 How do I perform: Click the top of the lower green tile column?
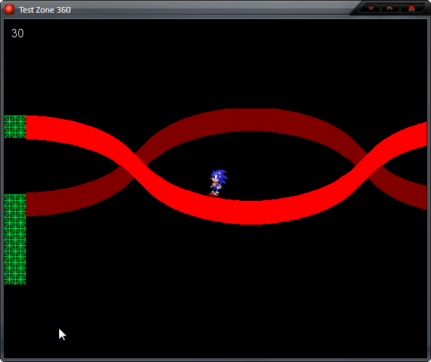coord(15,201)
